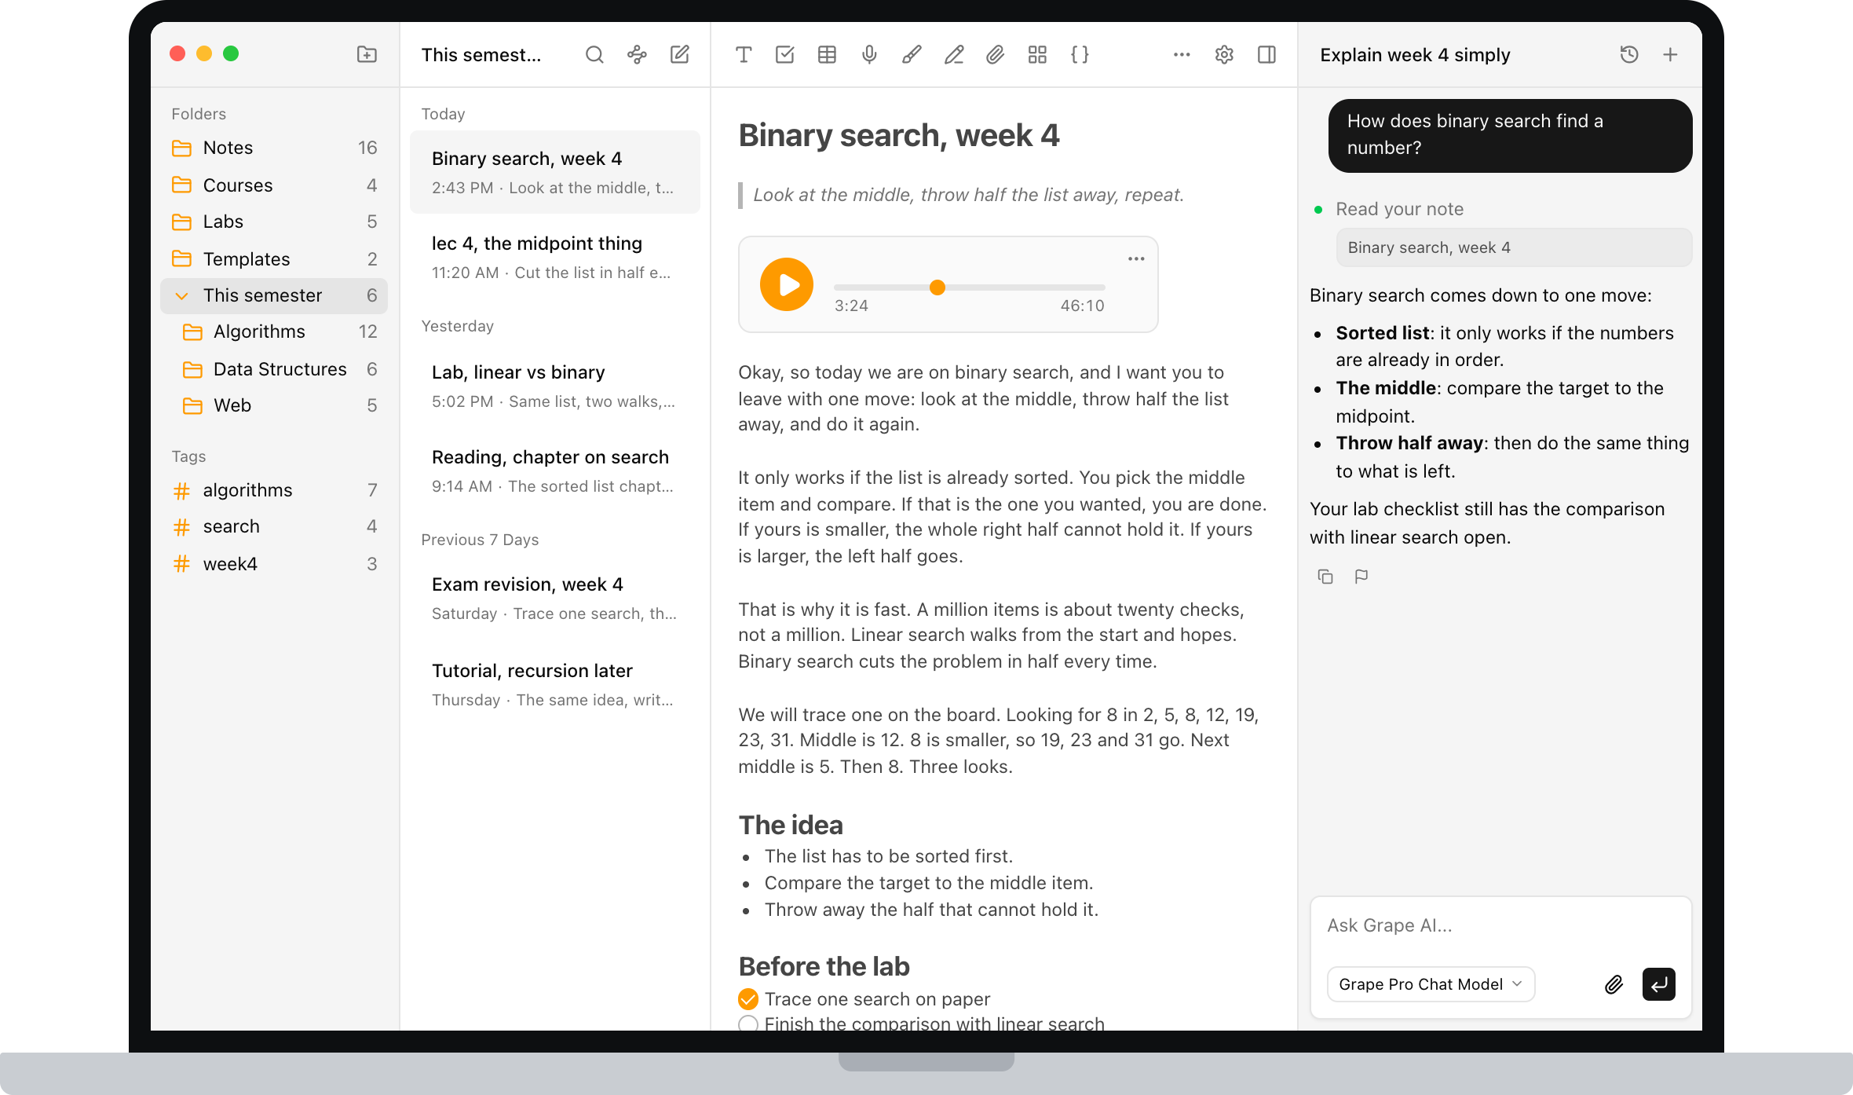Screen dimensions: 1853x1095
Task: Open the Notes folder
Action: (274, 148)
